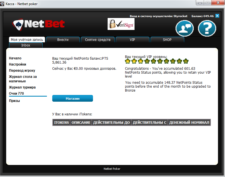Open Перевод игроку link
The height and width of the screenshot is (177, 225).
pyautogui.click(x=22, y=71)
